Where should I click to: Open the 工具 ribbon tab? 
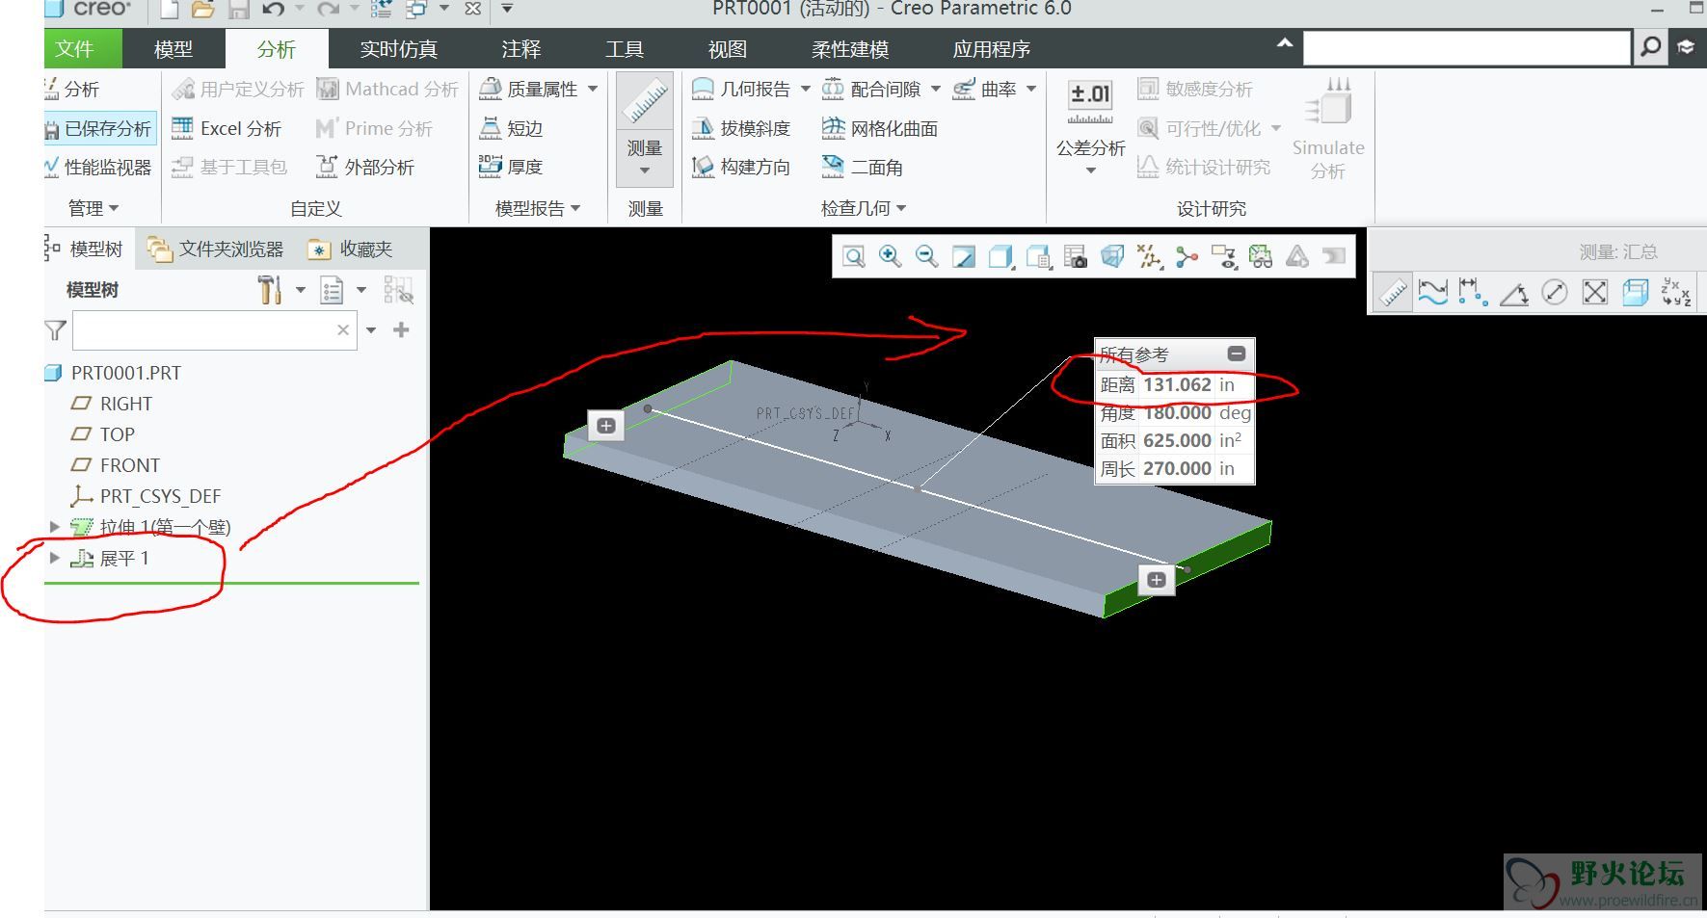tap(624, 49)
